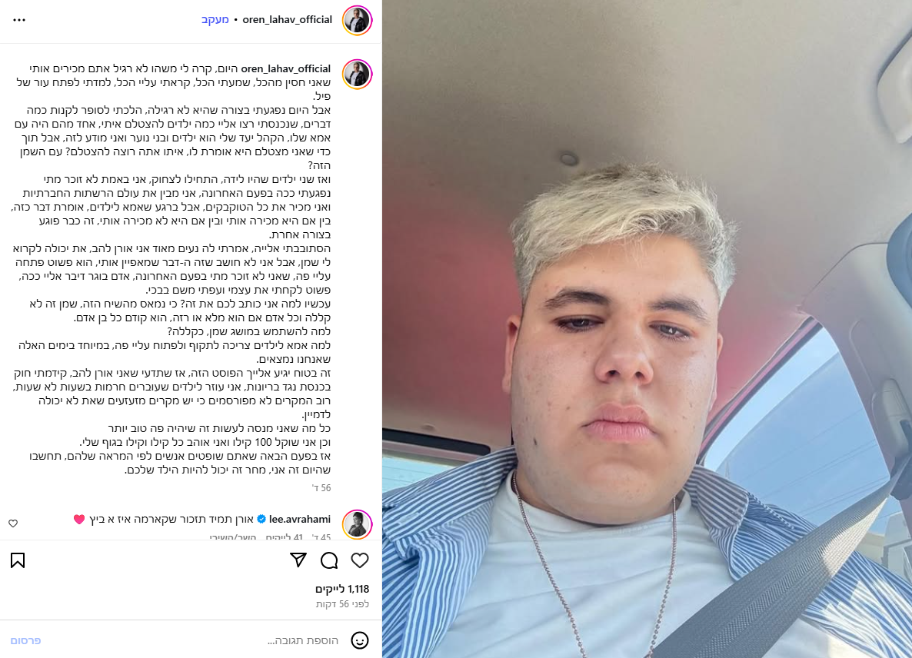Submit the comment with the פרסום button
The height and width of the screenshot is (658, 912).
coord(25,640)
